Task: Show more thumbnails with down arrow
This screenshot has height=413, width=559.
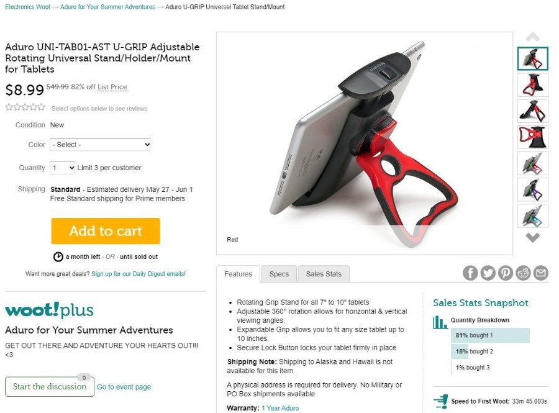Action: point(533,237)
